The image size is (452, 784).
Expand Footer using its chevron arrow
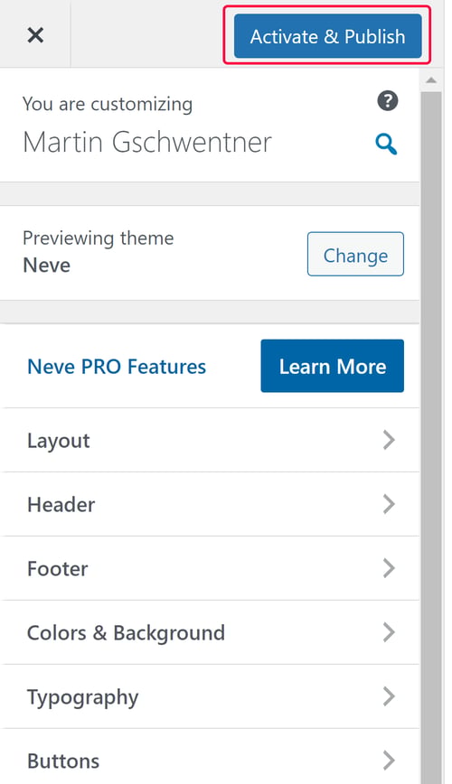tap(389, 568)
